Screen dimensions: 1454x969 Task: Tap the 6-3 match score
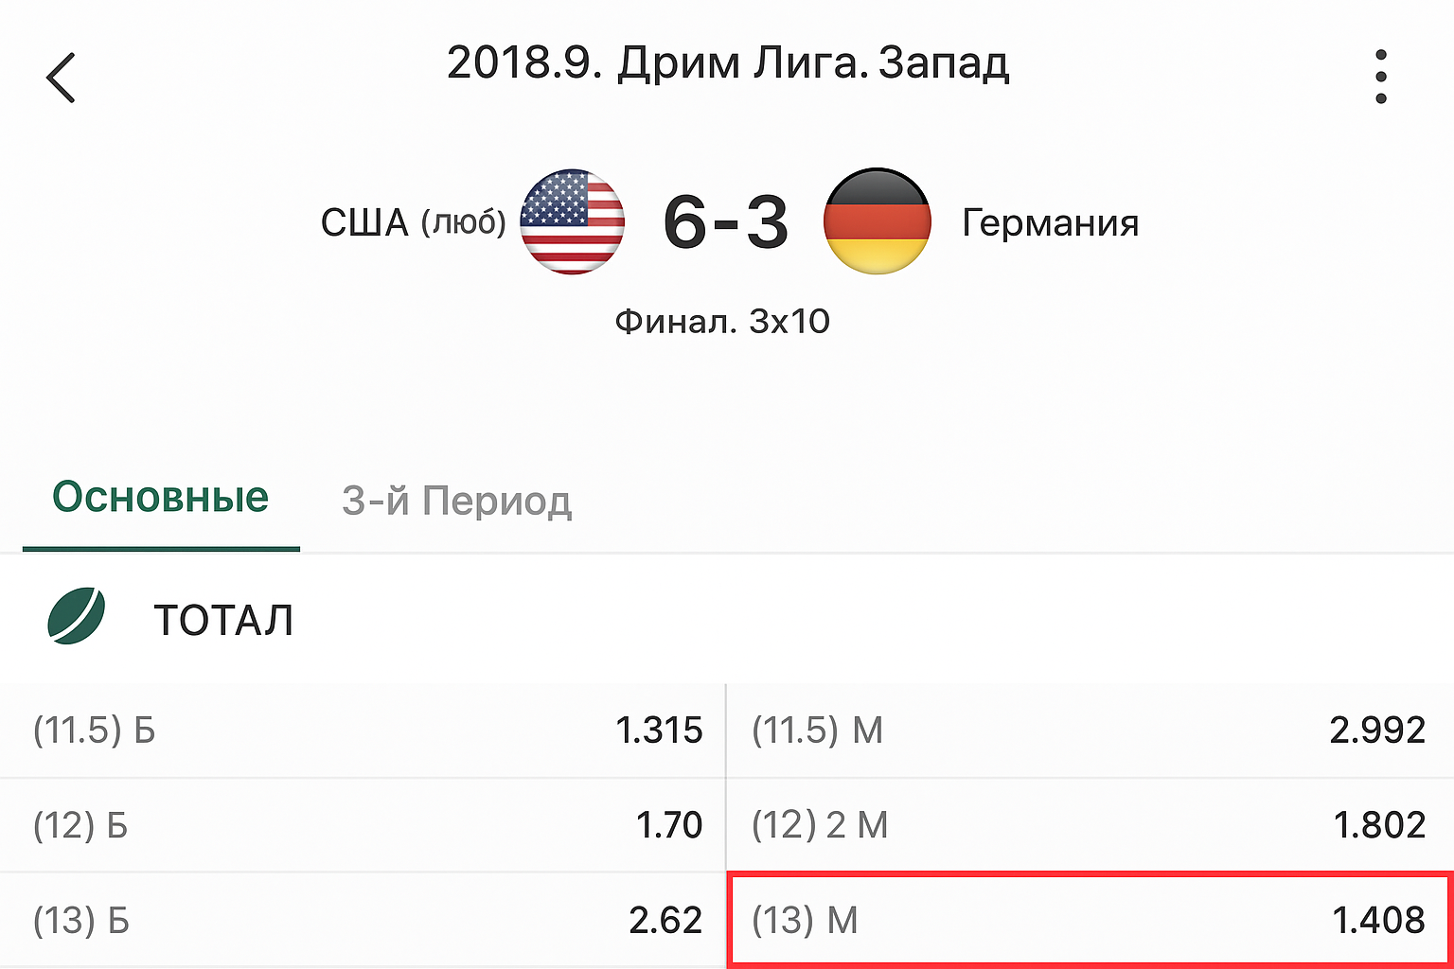point(725,223)
